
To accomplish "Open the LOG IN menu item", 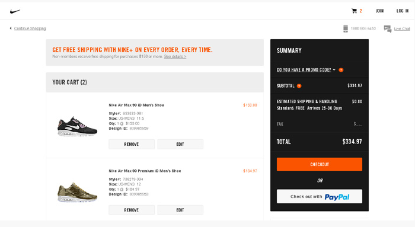I will (403, 11).
